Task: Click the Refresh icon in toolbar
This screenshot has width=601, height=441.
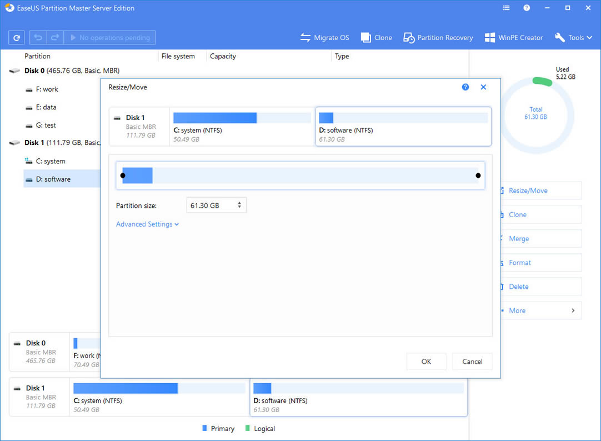Action: pyautogui.click(x=17, y=38)
